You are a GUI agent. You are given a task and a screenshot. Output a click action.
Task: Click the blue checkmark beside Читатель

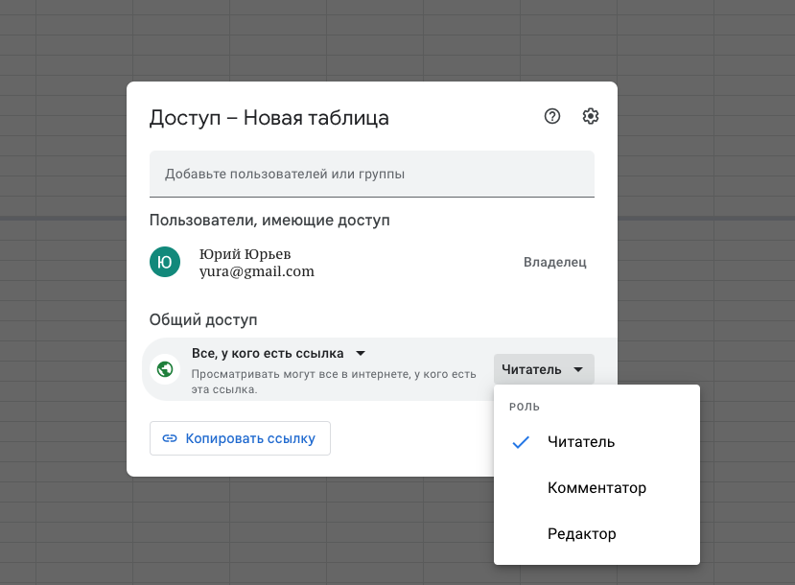521,442
